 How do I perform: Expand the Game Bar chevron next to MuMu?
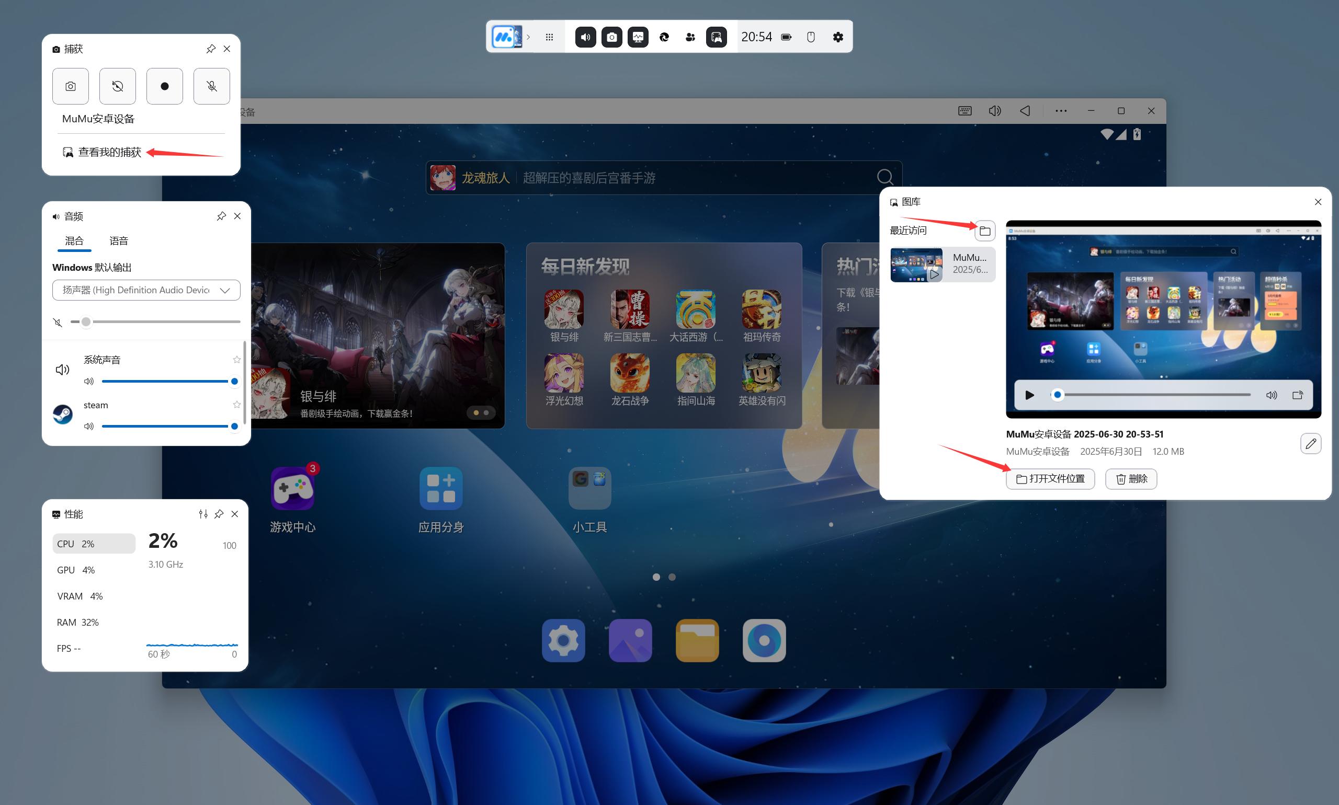pyautogui.click(x=528, y=37)
